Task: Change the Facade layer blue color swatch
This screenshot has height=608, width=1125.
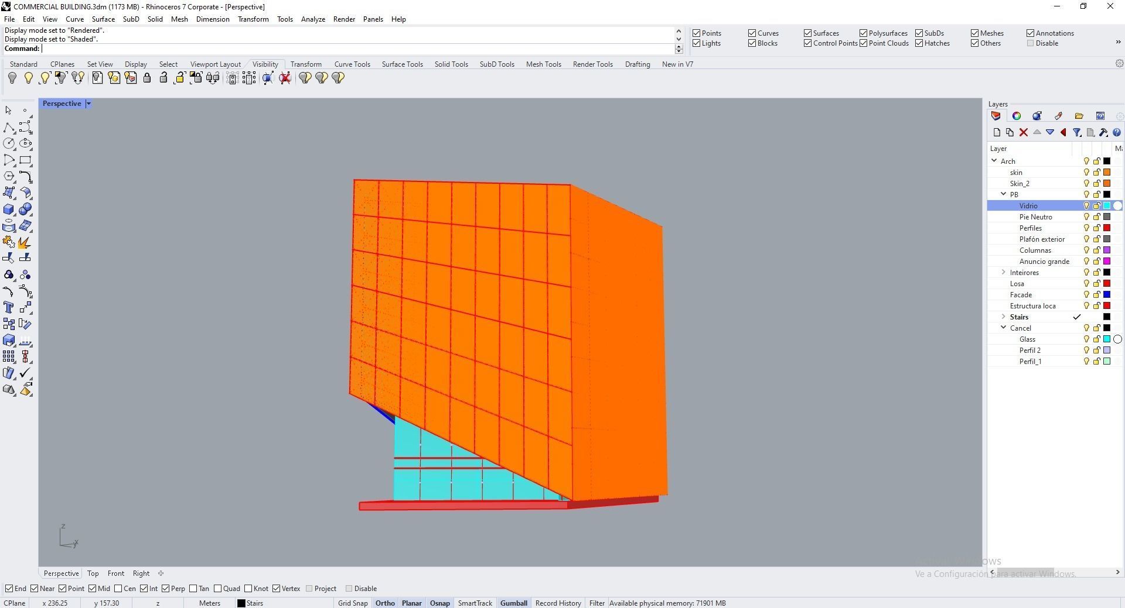Action: 1107,295
